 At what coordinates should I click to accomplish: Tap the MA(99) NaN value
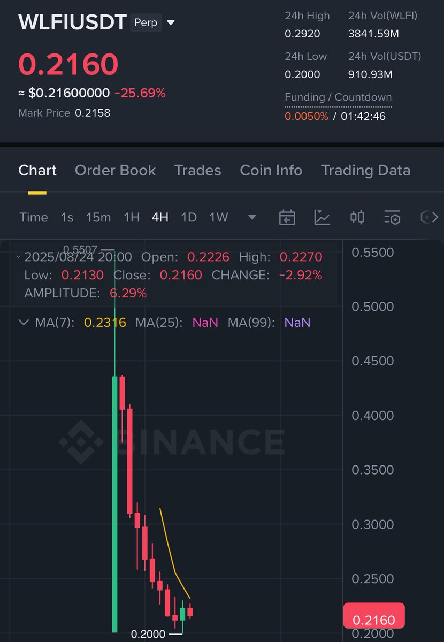297,322
